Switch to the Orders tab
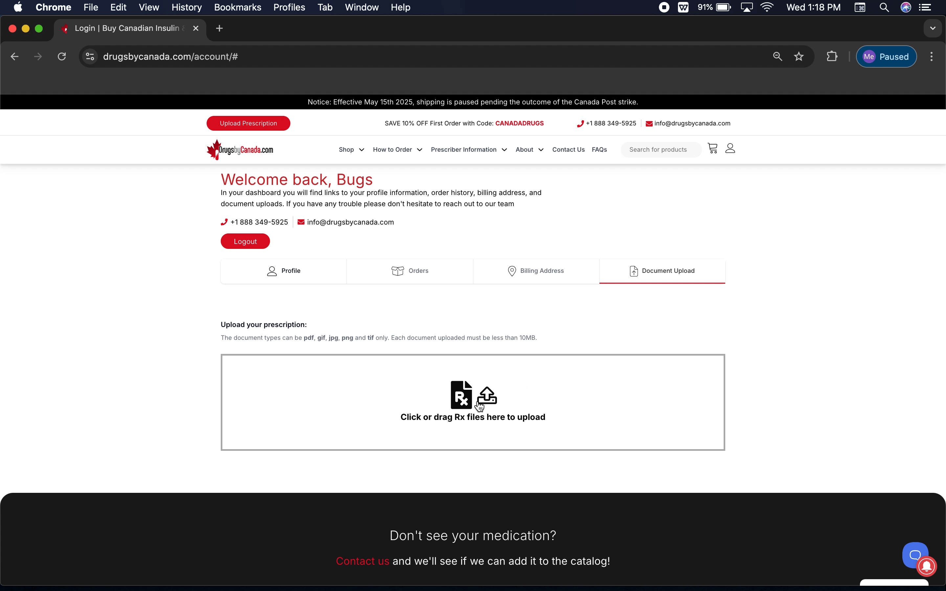Viewport: 946px width, 591px height. tap(410, 271)
